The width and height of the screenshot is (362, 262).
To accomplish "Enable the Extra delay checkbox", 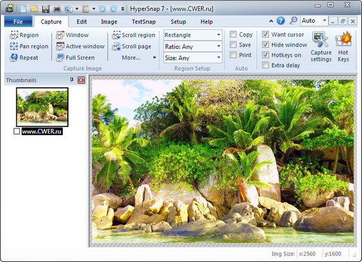I will coord(266,65).
